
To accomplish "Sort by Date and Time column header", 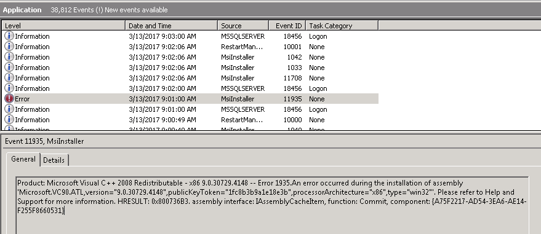I will tap(172, 25).
